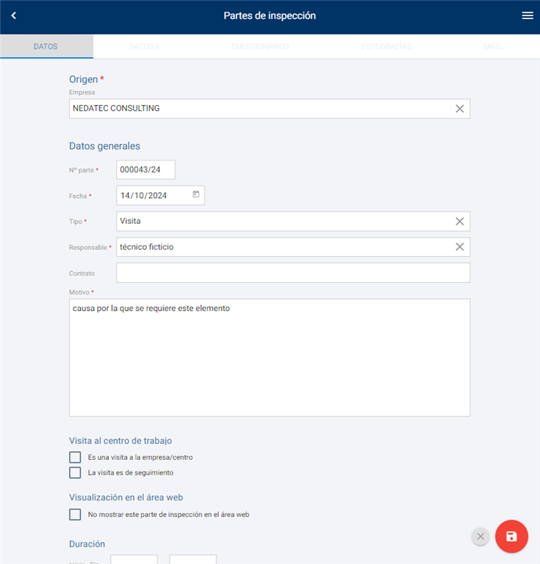
Task: Open the FOTOGRAFÍAS tab
Action: pyautogui.click(x=386, y=47)
